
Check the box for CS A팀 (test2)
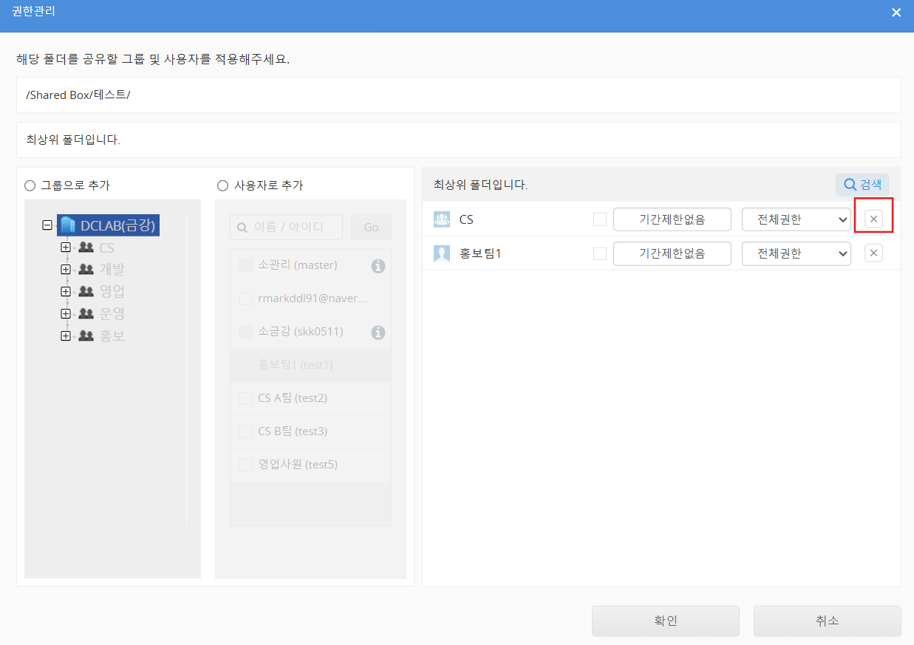246,398
